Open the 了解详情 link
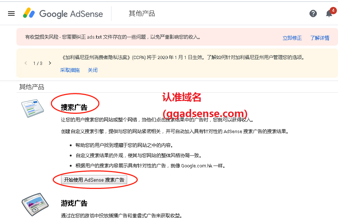This screenshot has width=338, height=221. click(320, 38)
